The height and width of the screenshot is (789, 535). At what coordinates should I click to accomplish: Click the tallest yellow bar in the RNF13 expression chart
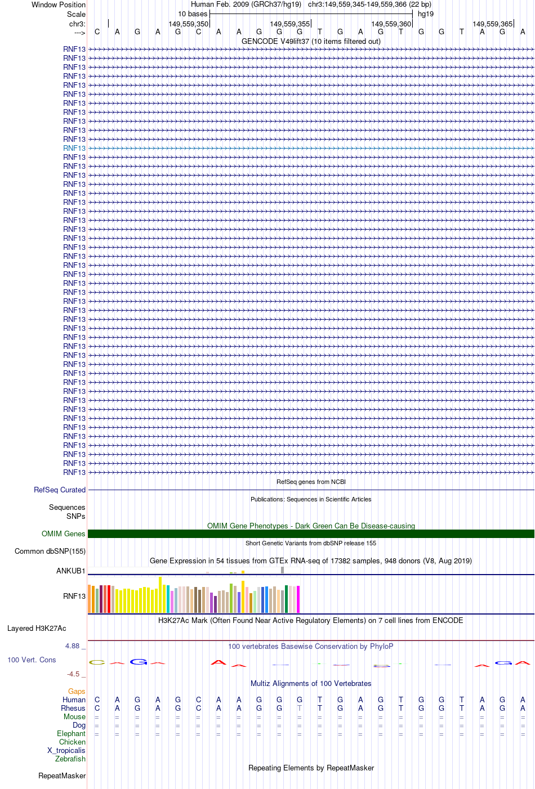(x=160, y=595)
